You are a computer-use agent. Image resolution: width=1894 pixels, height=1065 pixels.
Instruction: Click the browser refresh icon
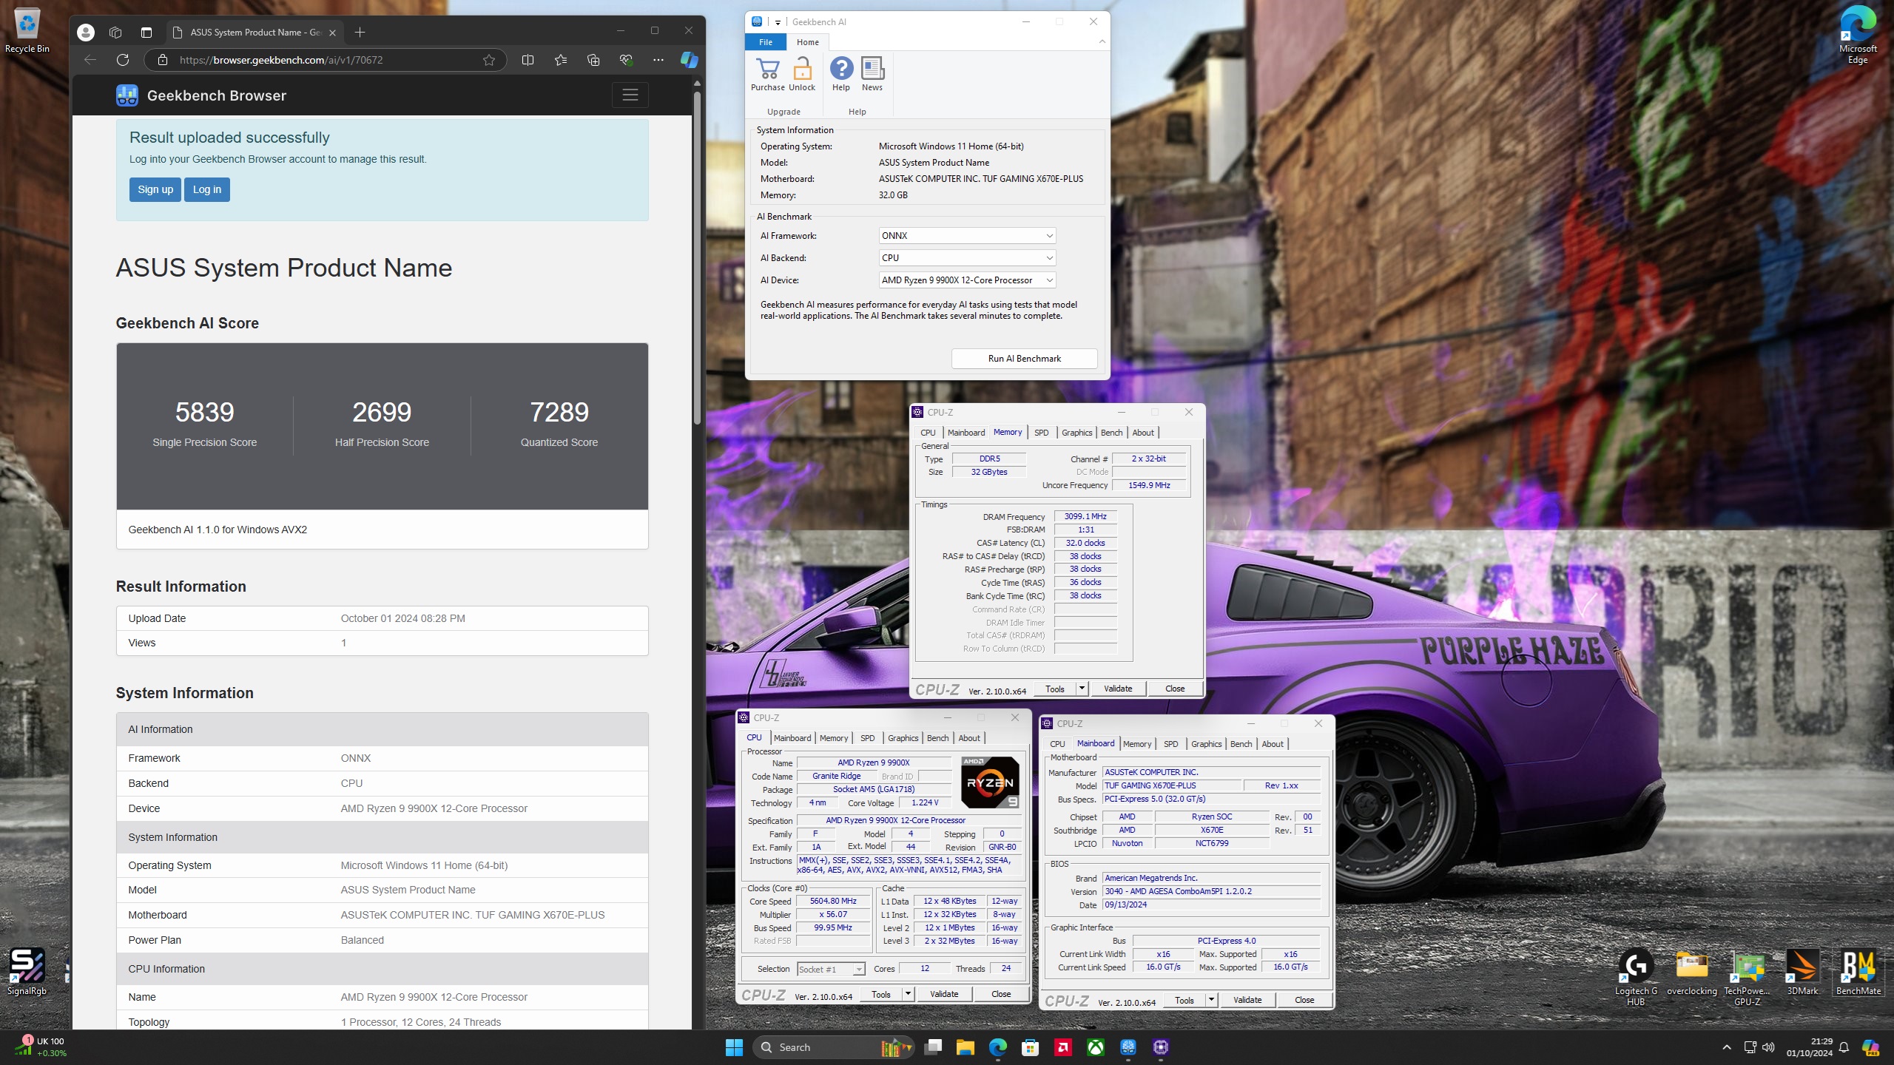point(123,60)
